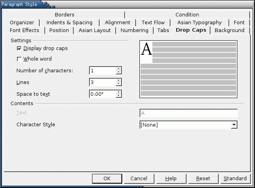Decrease Lines value with down arrow
255x188 pixels.
pyautogui.click(x=119, y=84)
